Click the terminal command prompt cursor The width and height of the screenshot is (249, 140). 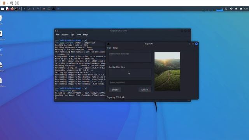(x=56, y=98)
